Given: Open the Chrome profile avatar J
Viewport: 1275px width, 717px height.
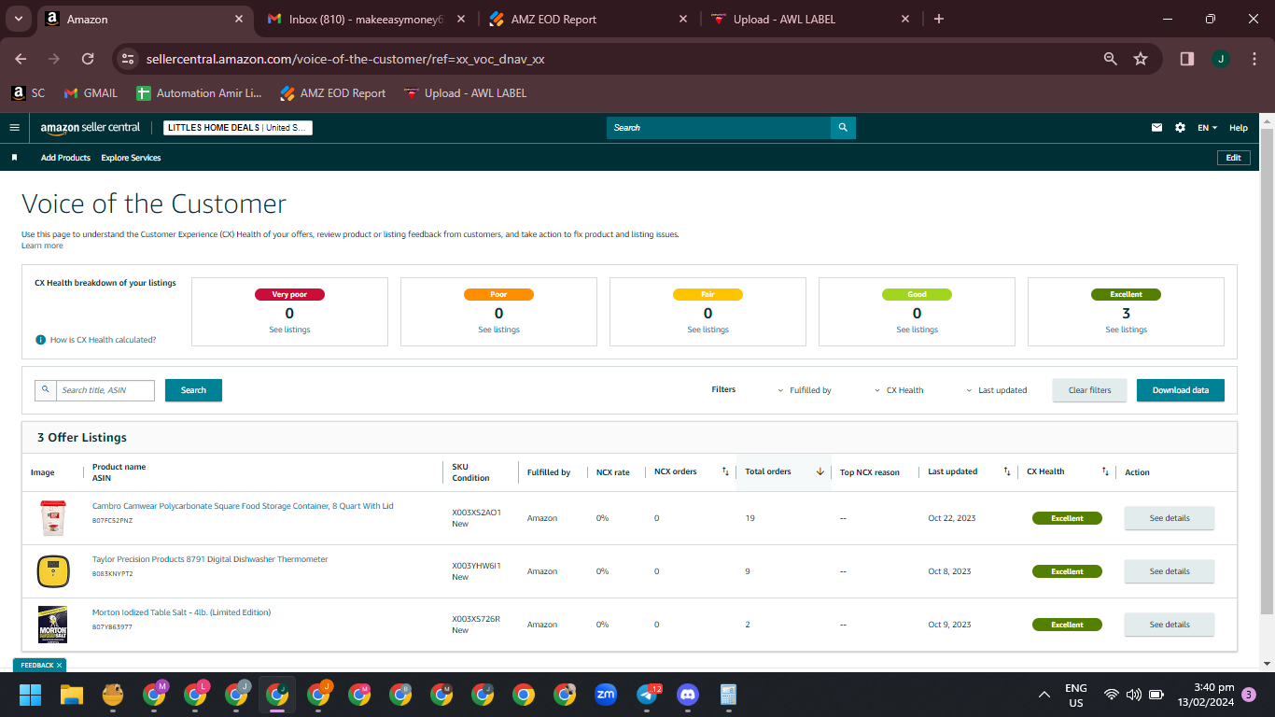Looking at the screenshot, I should (1221, 59).
